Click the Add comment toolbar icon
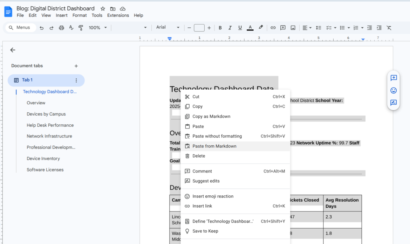 pyautogui.click(x=283, y=28)
